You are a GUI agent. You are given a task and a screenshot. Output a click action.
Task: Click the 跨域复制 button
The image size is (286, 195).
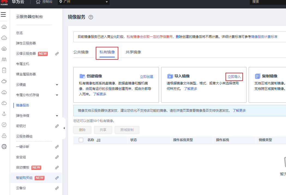pyautogui.click(x=127, y=130)
